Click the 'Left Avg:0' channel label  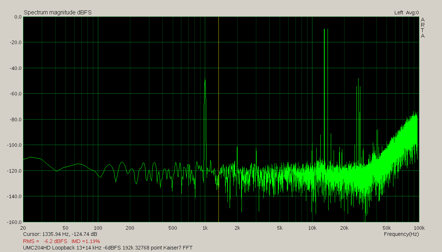(x=406, y=13)
